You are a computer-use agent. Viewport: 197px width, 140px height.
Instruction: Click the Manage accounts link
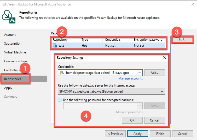130,78
